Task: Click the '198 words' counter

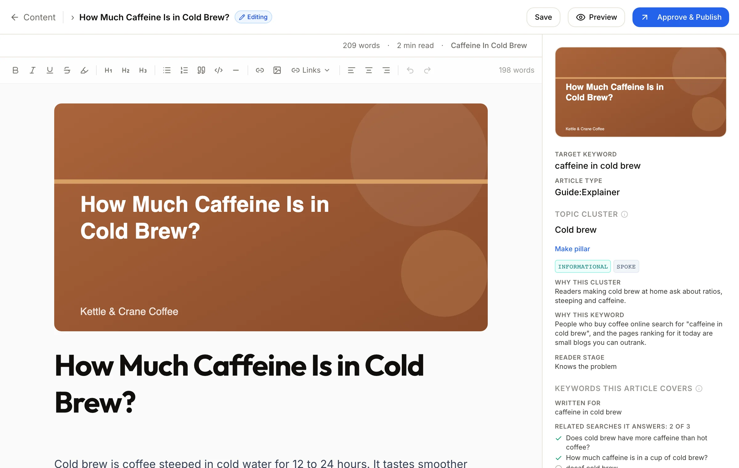Action: [x=516, y=70]
